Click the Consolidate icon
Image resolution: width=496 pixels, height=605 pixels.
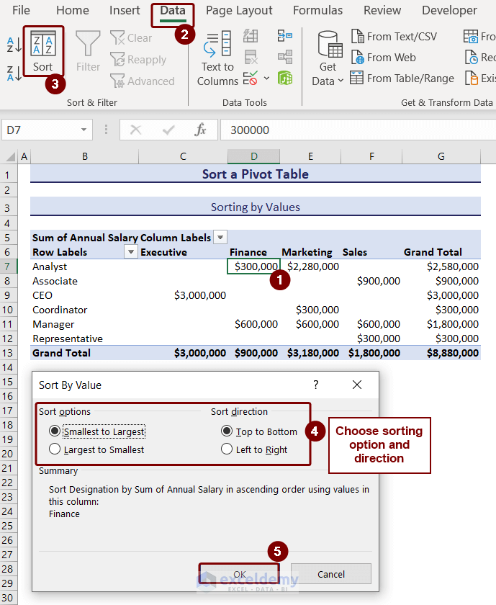(285, 36)
